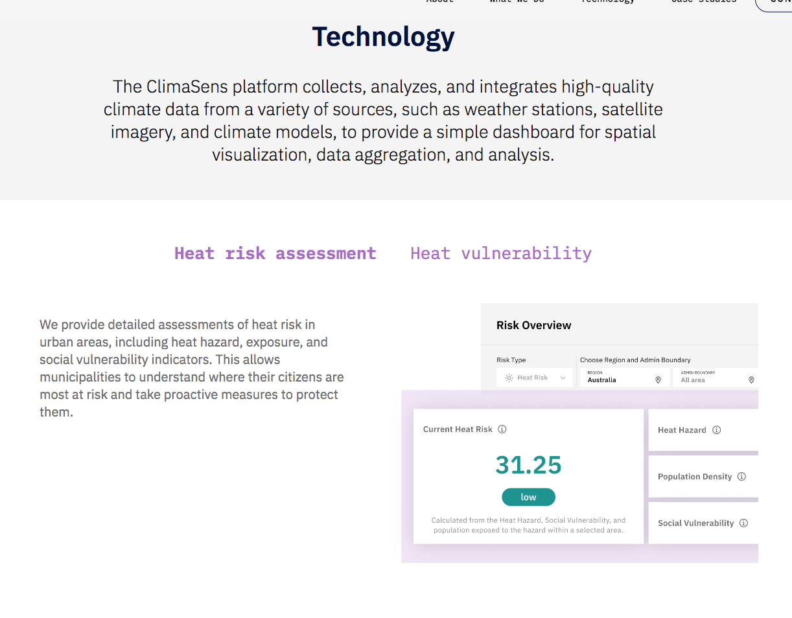Click the info icon next to Heat Hazard

tap(717, 429)
